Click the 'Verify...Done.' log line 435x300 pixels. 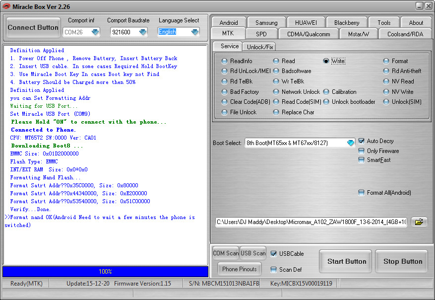tap(30, 209)
